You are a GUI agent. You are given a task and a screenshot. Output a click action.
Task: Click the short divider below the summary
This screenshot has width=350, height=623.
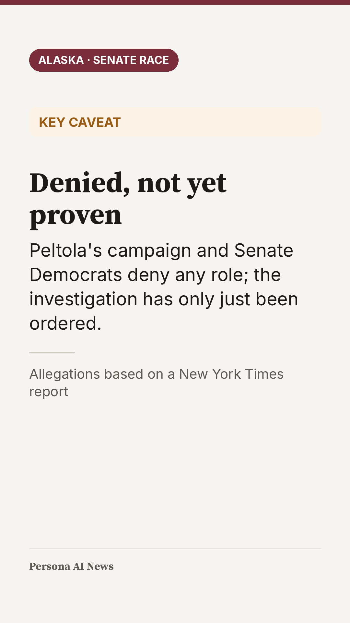click(52, 352)
